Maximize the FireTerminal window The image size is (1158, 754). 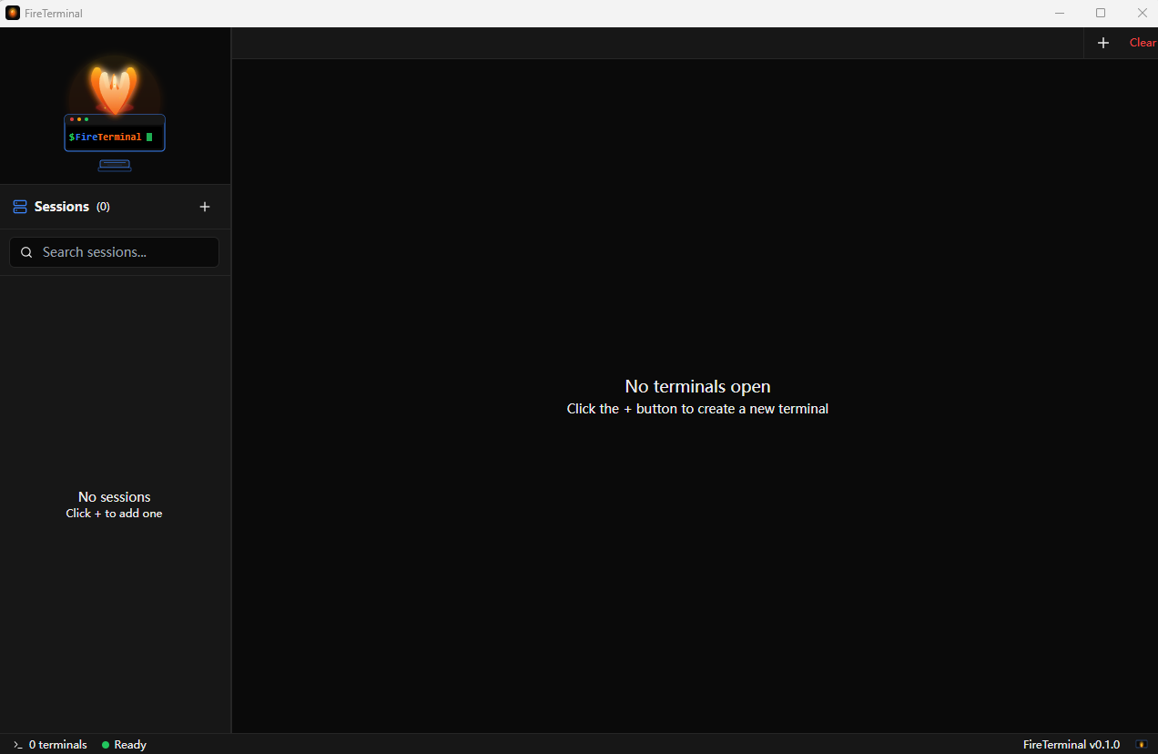coord(1101,13)
